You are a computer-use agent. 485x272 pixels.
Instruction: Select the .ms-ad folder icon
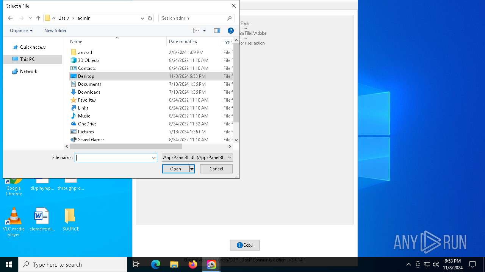(74, 53)
